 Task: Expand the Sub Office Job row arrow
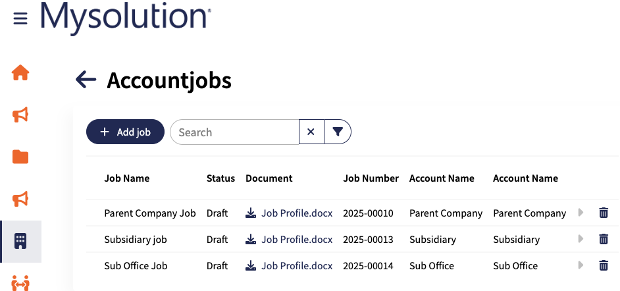(x=581, y=265)
